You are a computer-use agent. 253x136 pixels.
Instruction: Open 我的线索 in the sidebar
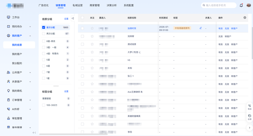(x=19, y=45)
